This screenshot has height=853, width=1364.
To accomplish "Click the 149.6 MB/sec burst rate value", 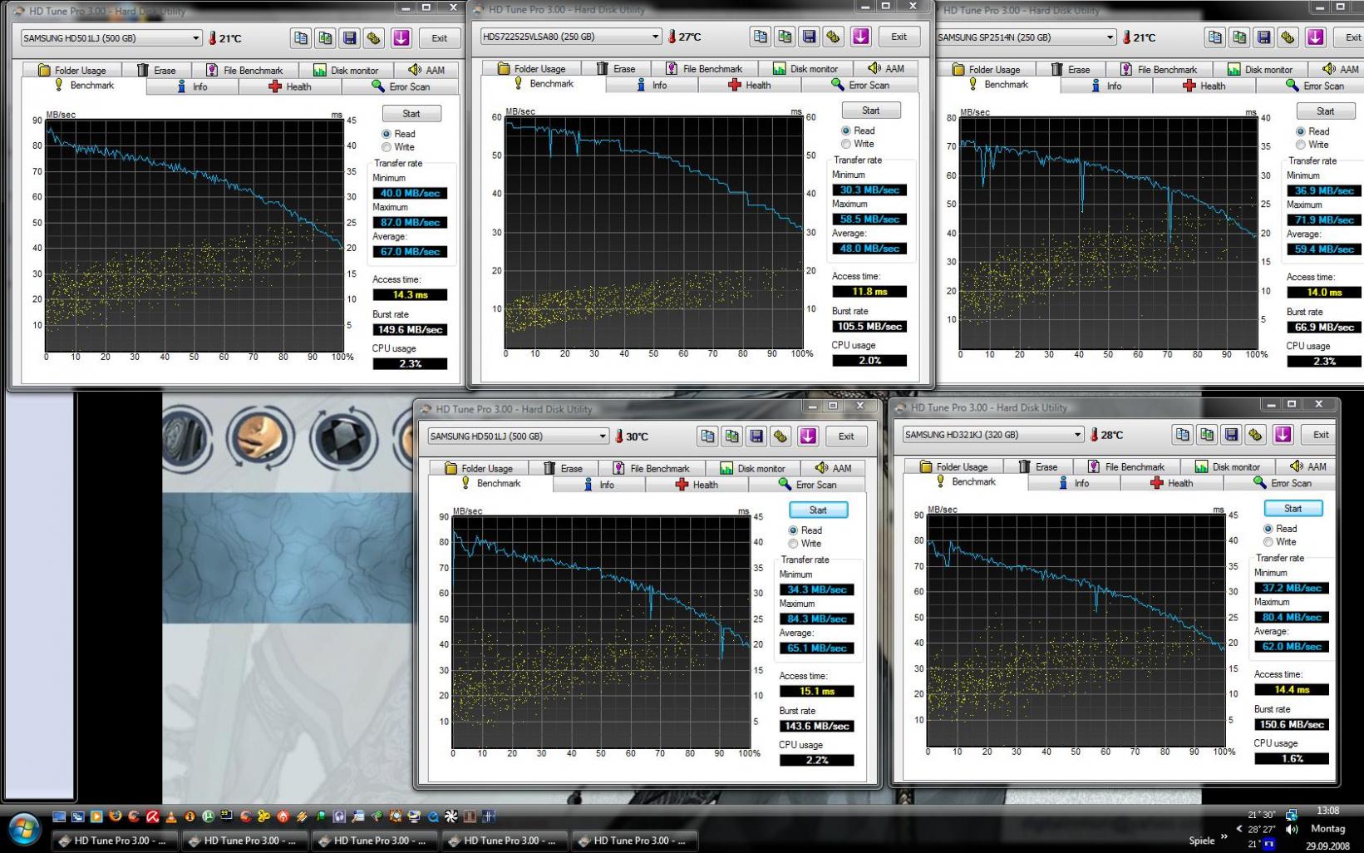I will click(410, 330).
